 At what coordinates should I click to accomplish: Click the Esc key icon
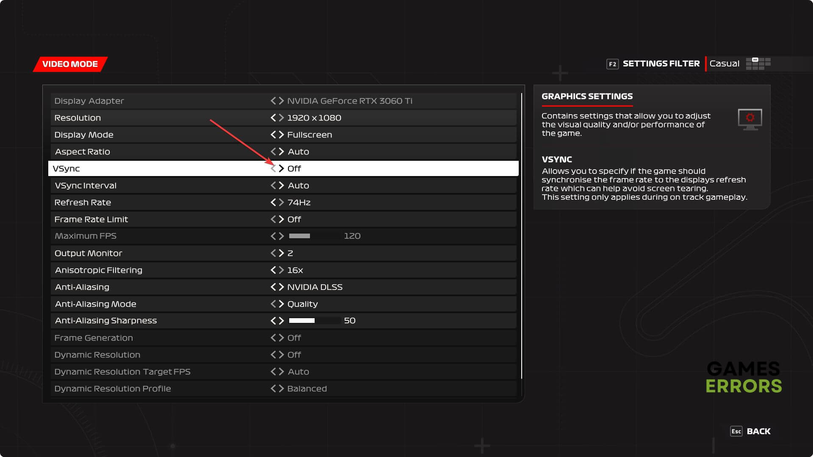point(736,431)
